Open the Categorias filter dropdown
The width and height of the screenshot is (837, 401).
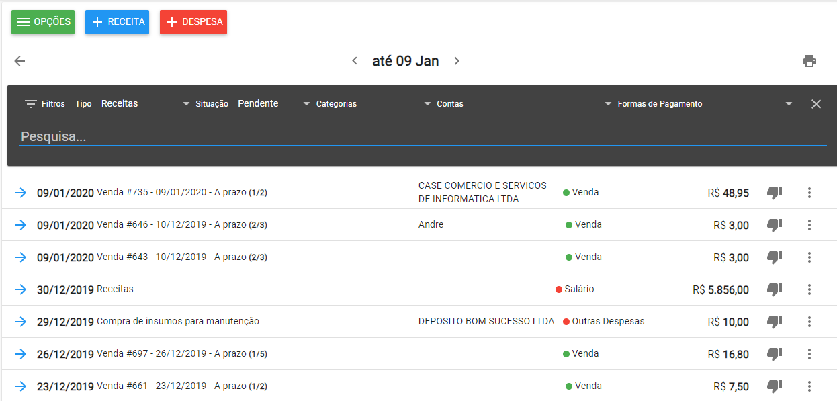click(400, 104)
